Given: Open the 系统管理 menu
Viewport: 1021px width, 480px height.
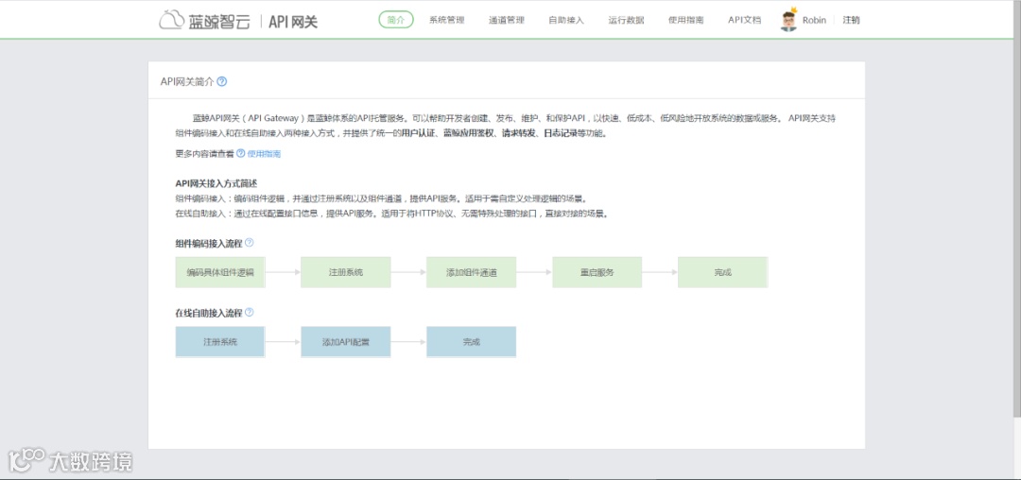Looking at the screenshot, I should tap(446, 20).
